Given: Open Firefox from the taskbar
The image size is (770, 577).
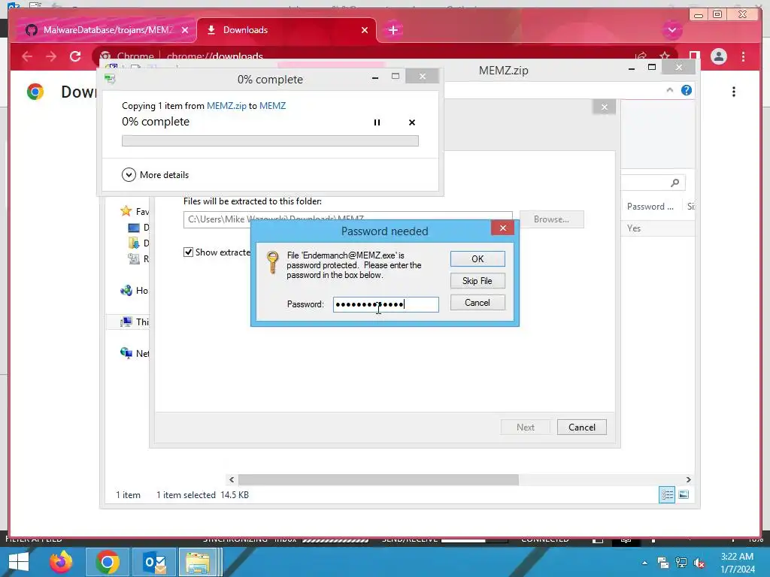Looking at the screenshot, I should 61,562.
